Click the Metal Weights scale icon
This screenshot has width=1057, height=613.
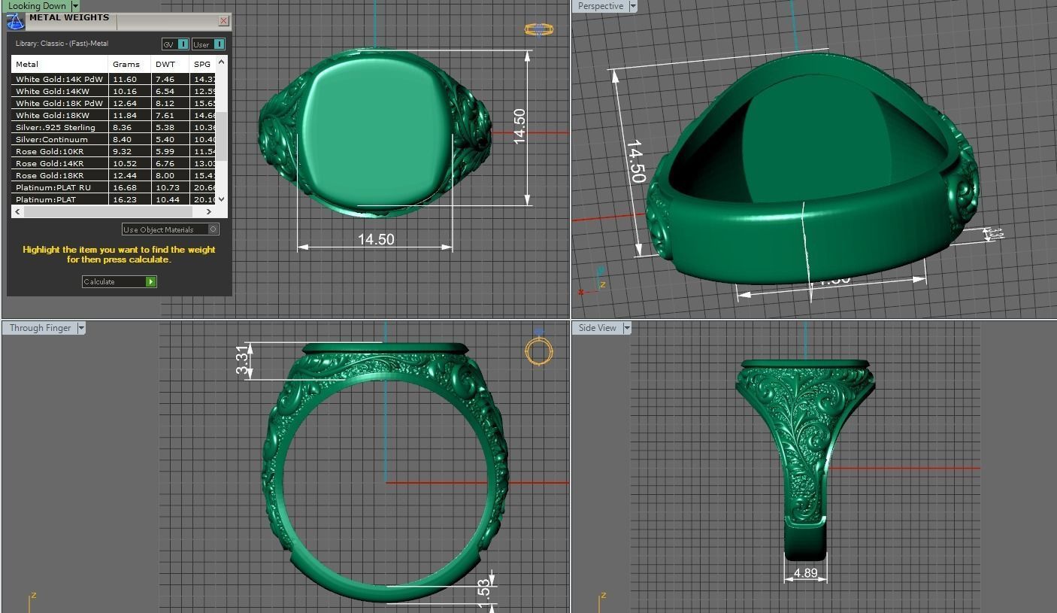pyautogui.click(x=15, y=20)
